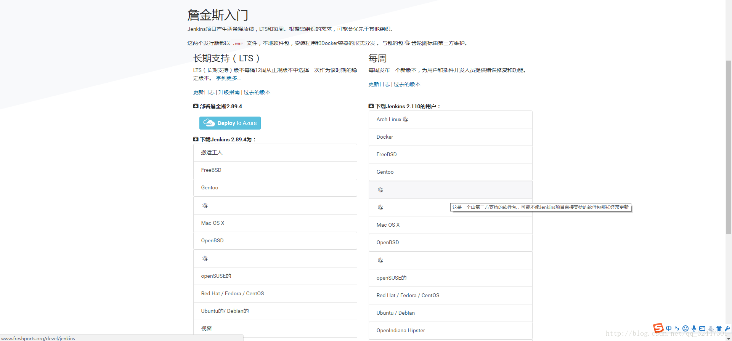Image resolution: width=732 pixels, height=341 pixels.
Task: Click Deploy to Azure button
Action: point(230,123)
